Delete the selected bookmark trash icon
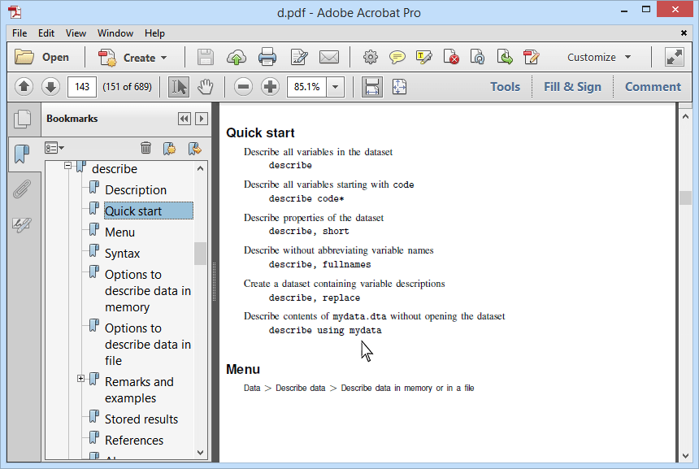The height and width of the screenshot is (469, 699). [x=145, y=148]
